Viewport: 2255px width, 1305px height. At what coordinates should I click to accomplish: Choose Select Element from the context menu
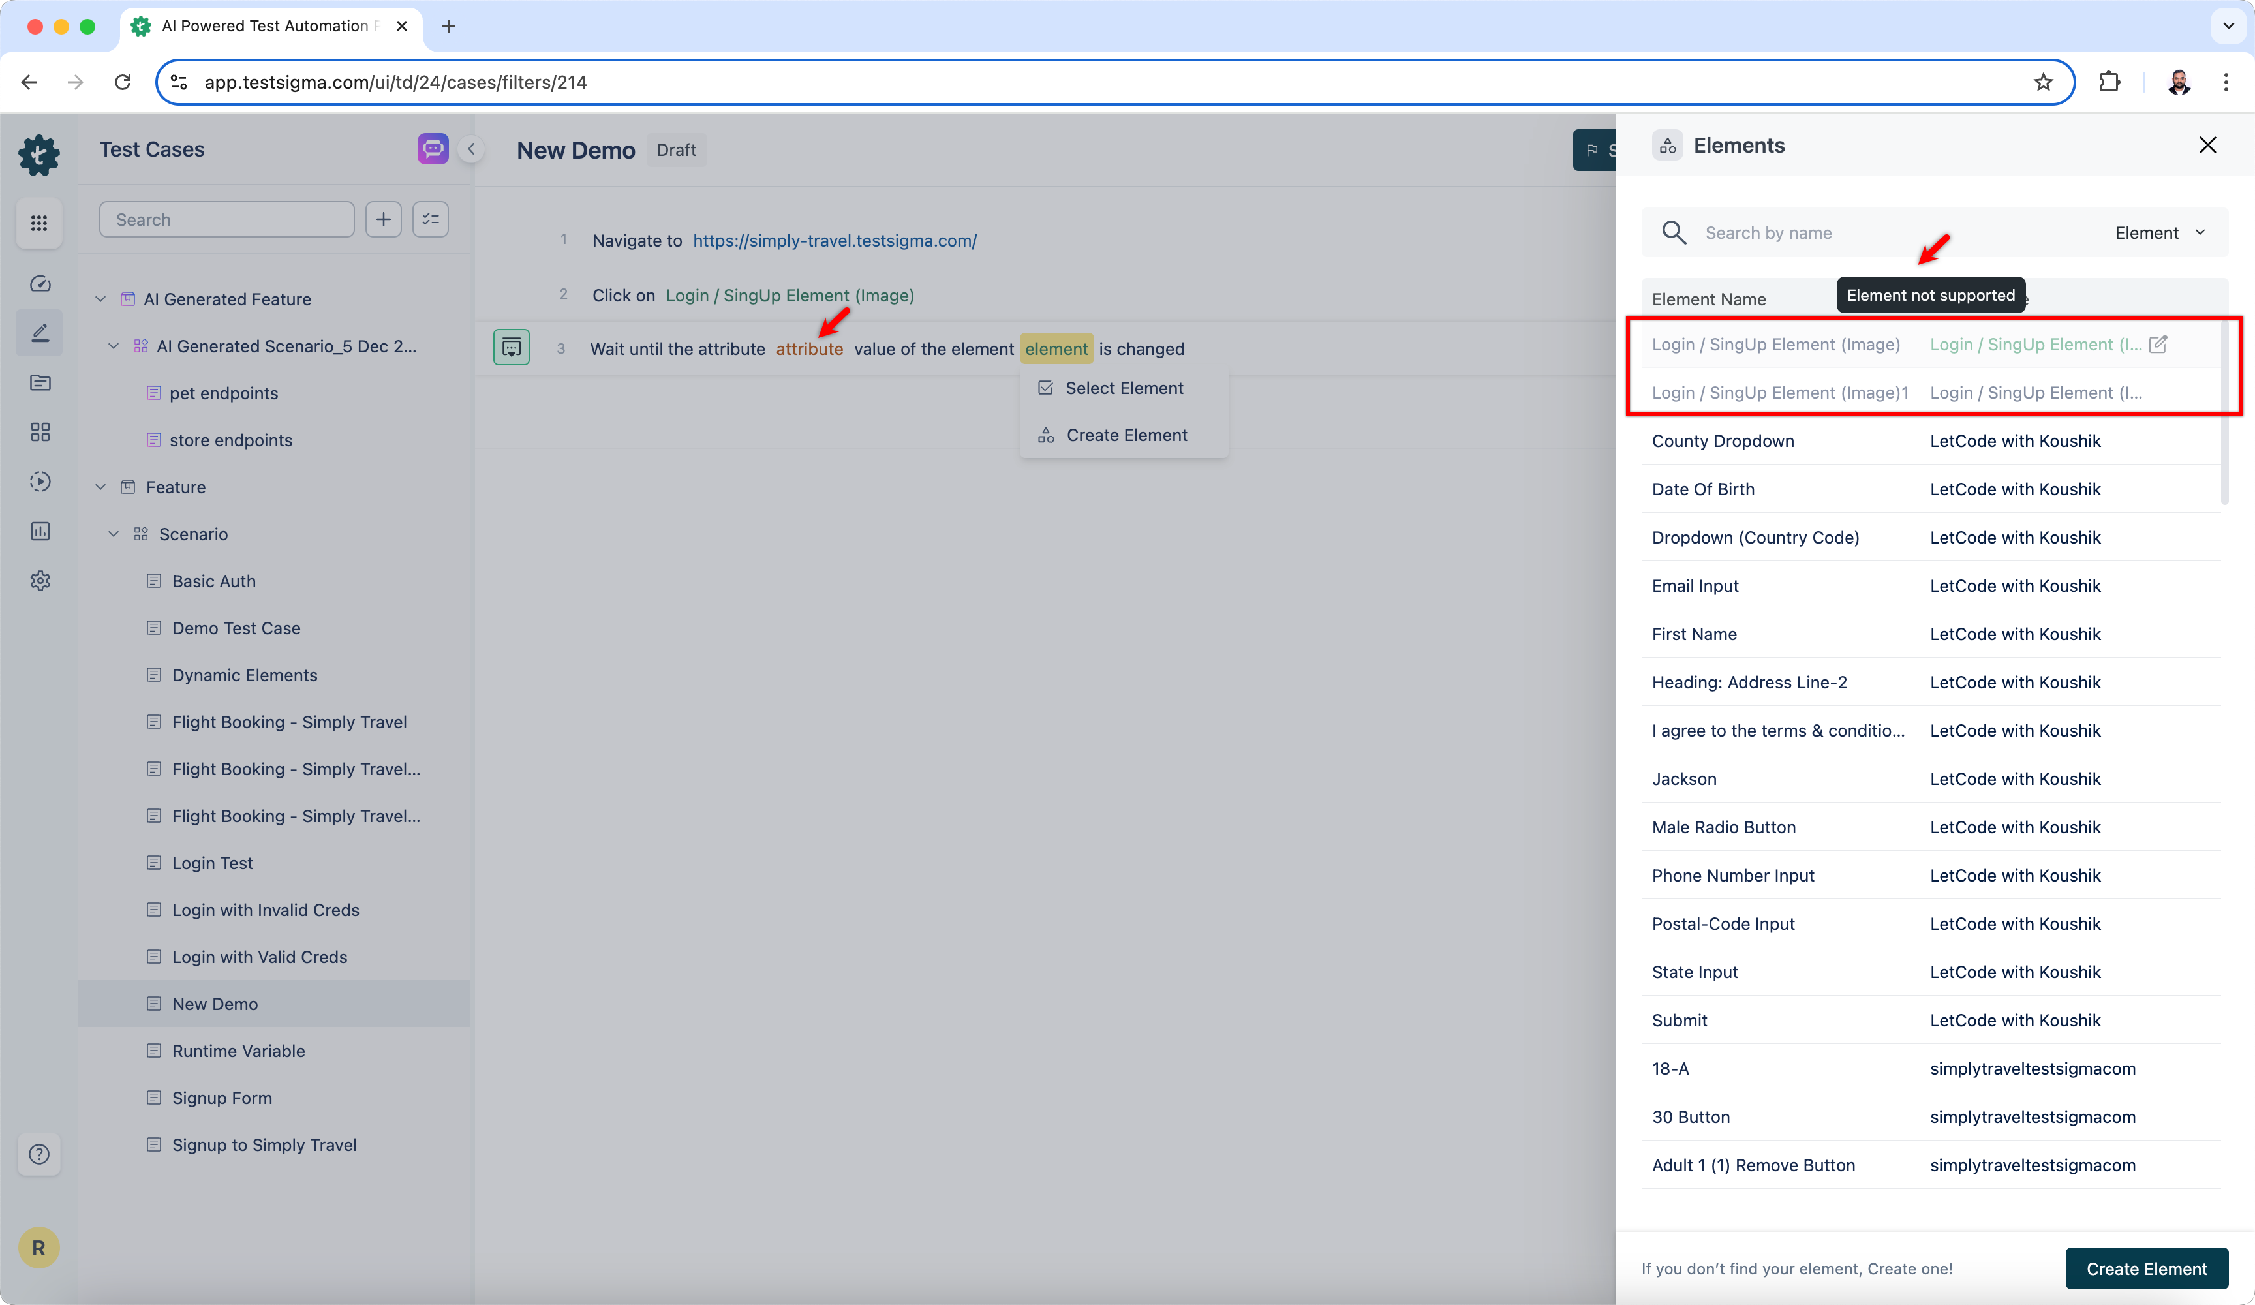click(x=1123, y=388)
